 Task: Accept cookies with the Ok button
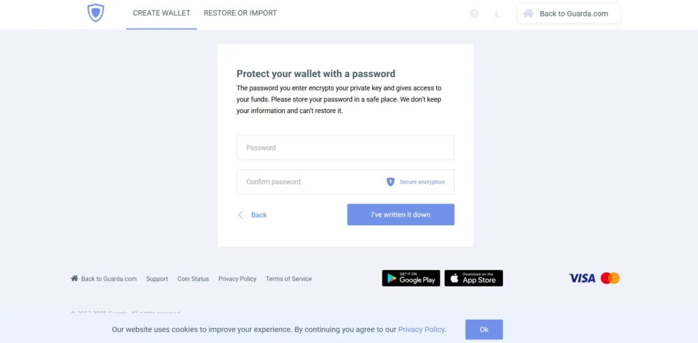pos(485,329)
